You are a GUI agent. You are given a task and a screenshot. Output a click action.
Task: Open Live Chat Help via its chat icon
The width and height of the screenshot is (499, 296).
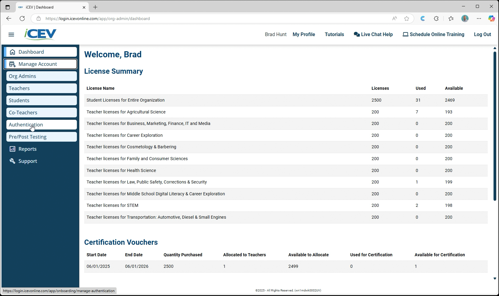(x=356, y=34)
